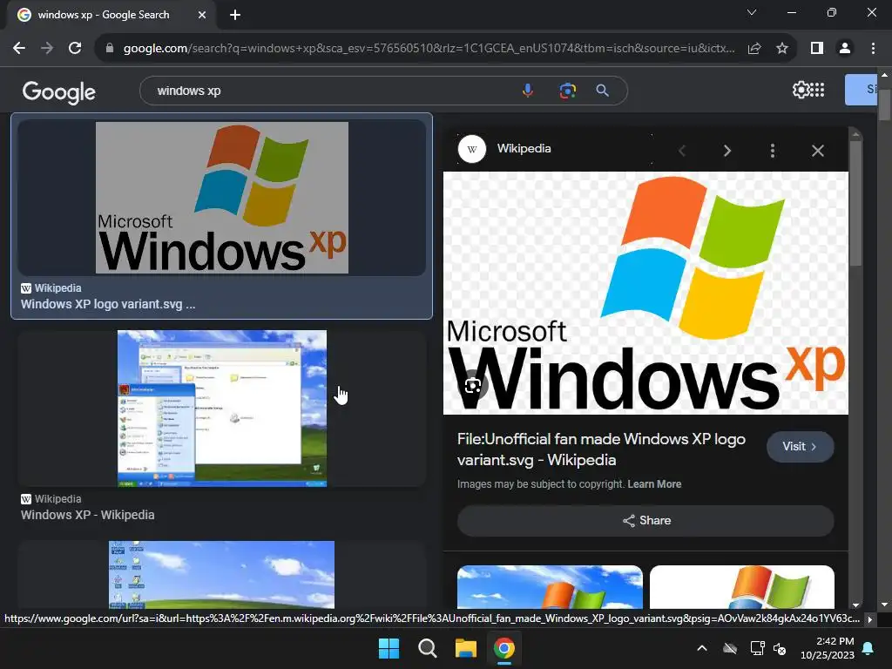Click the forward navigation arrow
The width and height of the screenshot is (892, 669).
click(x=47, y=49)
